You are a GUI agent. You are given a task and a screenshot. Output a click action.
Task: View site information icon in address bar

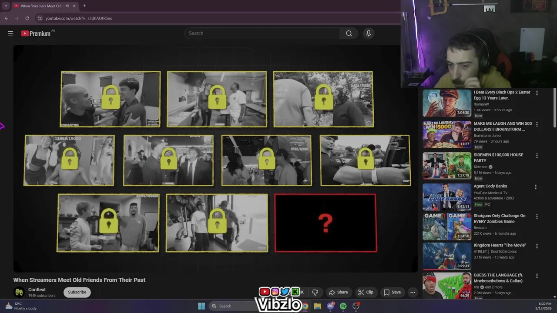click(40, 18)
